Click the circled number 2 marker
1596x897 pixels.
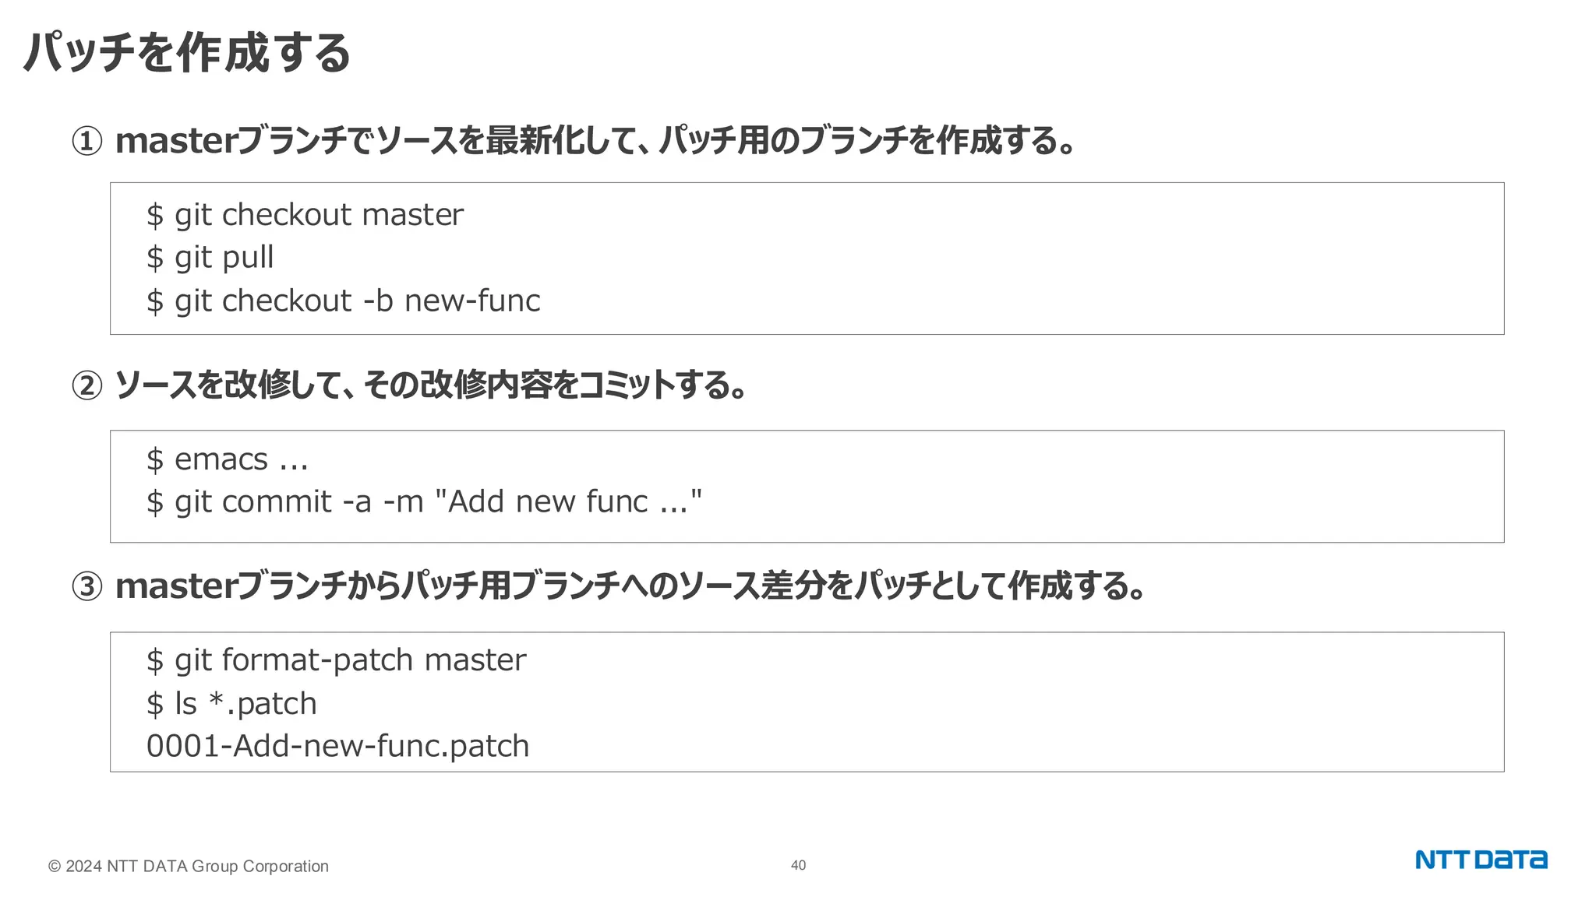(87, 385)
